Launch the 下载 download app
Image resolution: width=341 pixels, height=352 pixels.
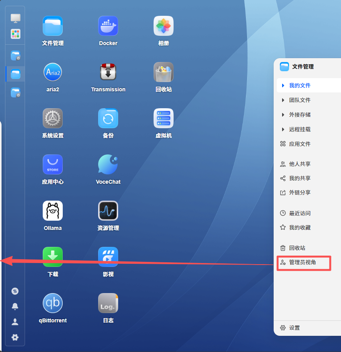coord(53,257)
